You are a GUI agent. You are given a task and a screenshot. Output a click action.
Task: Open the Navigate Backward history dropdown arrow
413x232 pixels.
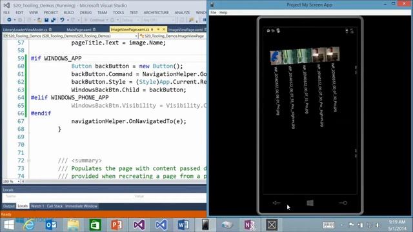[14, 20]
